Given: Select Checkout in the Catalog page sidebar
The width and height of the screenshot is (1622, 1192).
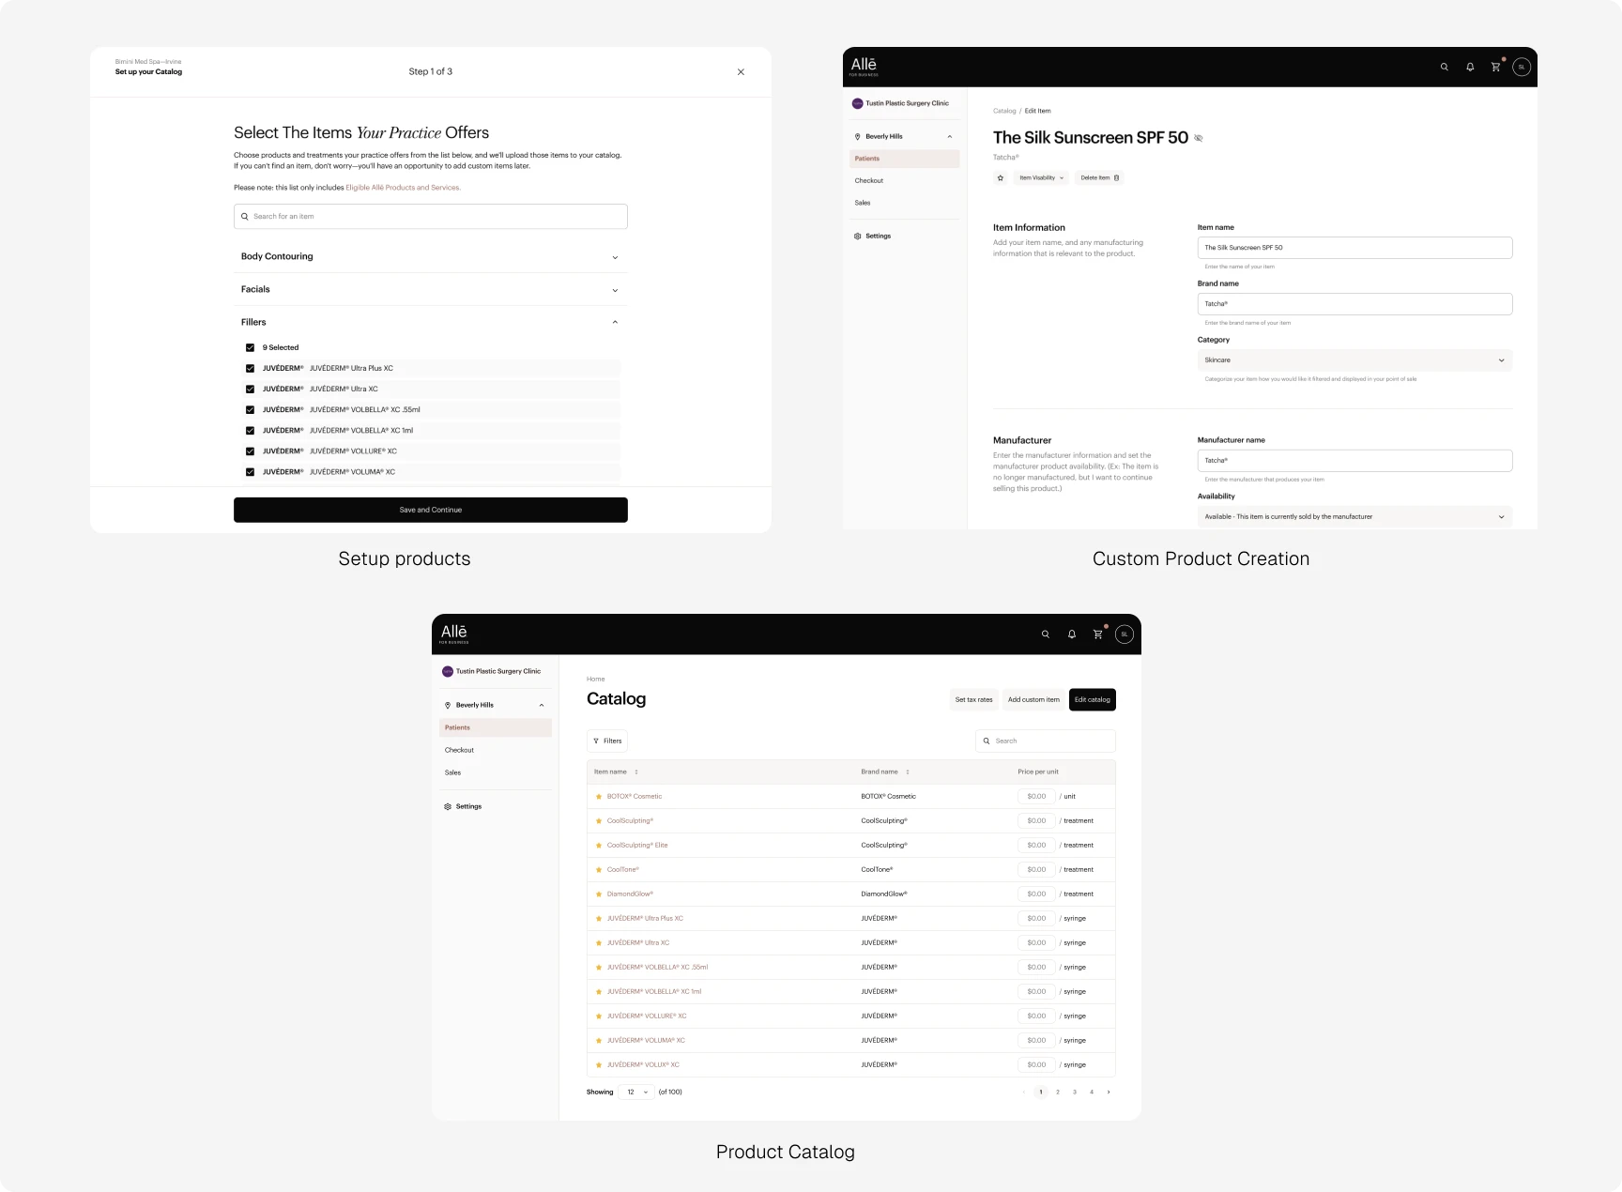Looking at the screenshot, I should coord(459,750).
